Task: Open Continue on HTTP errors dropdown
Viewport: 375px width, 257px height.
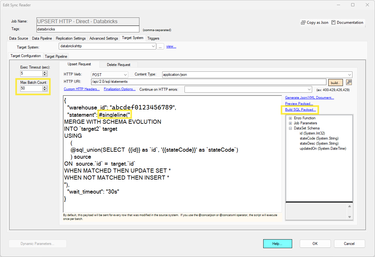Action: point(309,89)
